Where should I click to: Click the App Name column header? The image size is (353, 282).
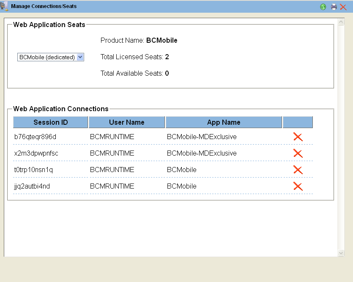pos(224,122)
